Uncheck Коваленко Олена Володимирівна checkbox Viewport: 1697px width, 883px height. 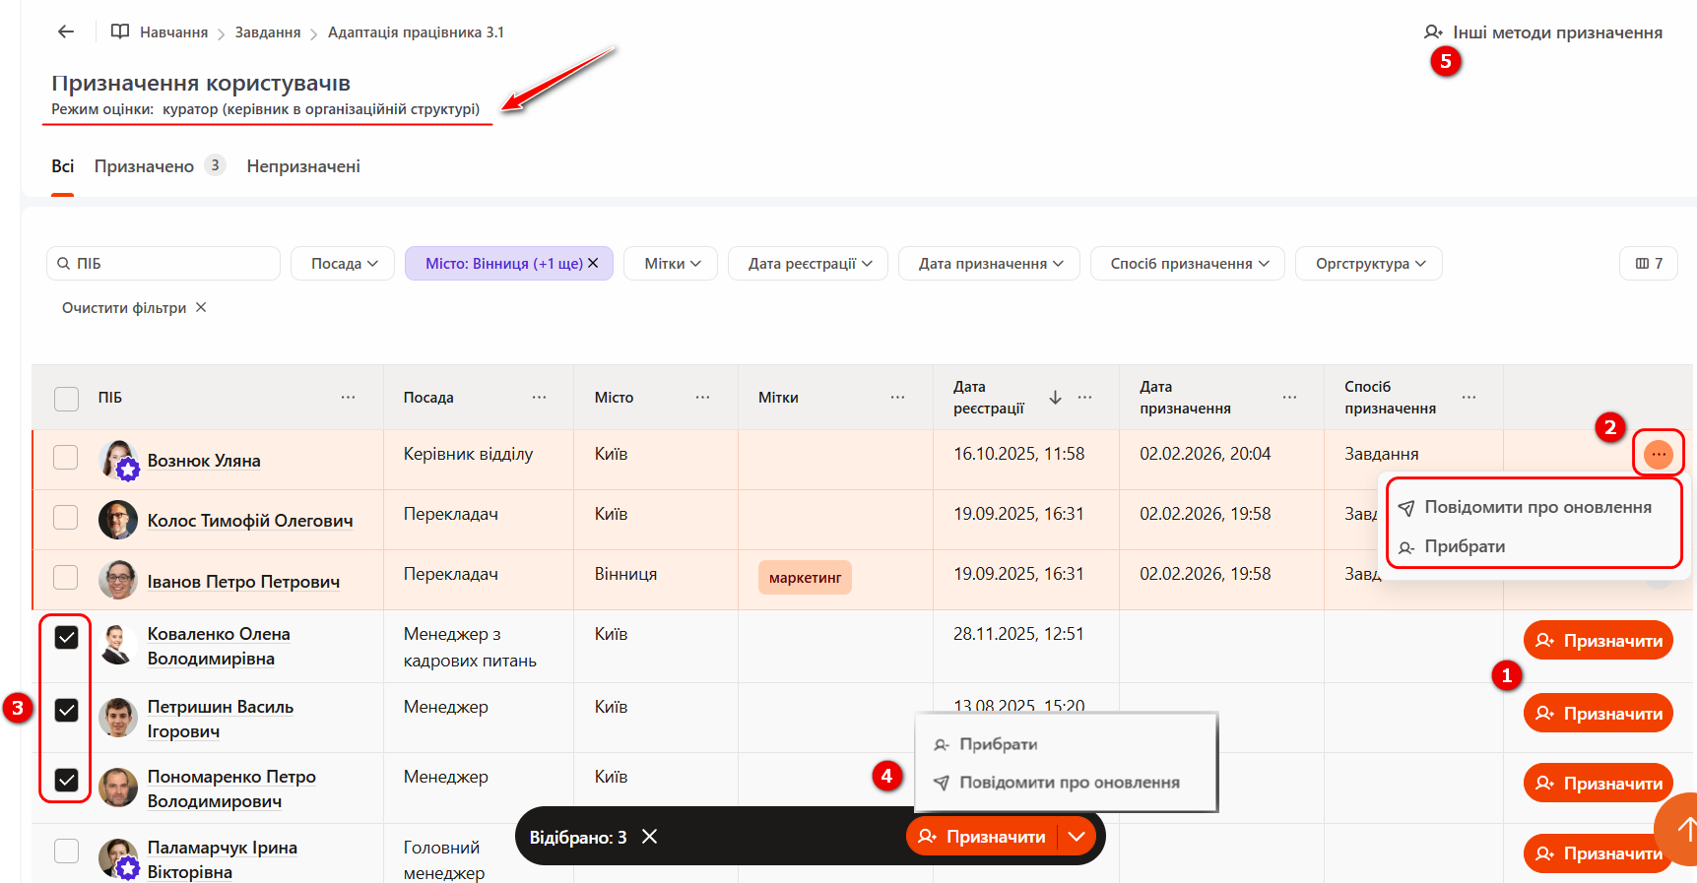tap(66, 638)
